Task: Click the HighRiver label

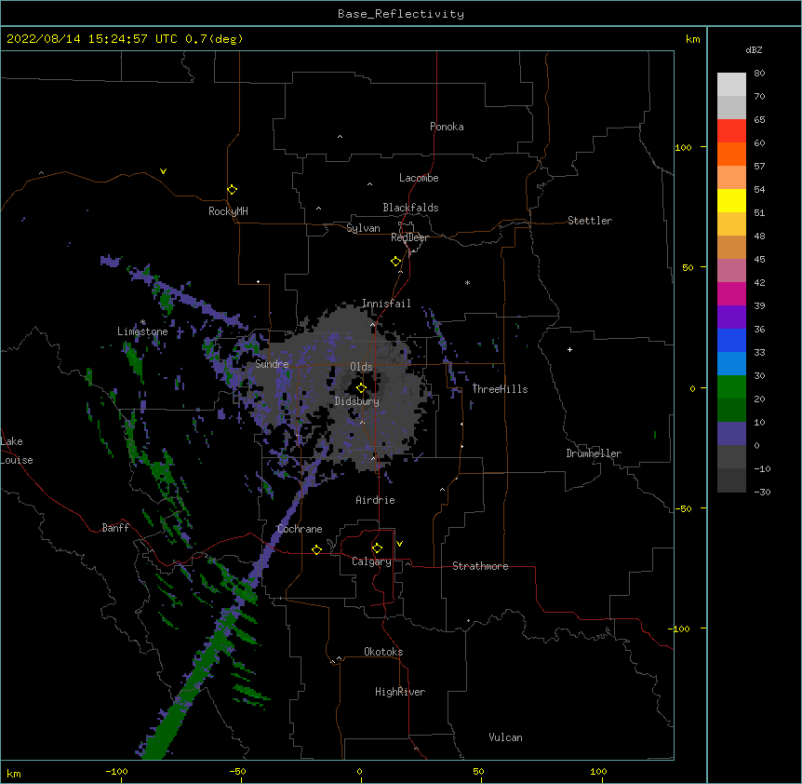Action: pyautogui.click(x=400, y=692)
